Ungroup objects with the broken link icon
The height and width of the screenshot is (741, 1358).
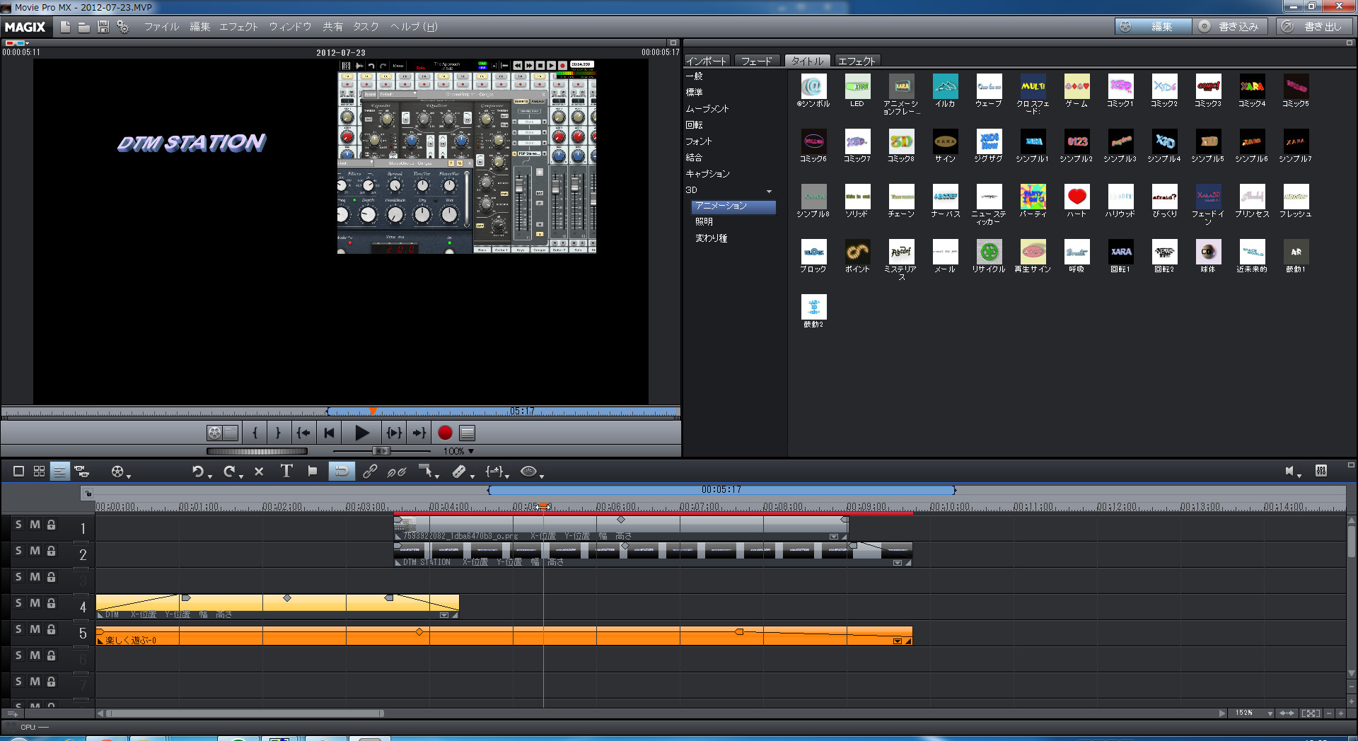point(397,472)
